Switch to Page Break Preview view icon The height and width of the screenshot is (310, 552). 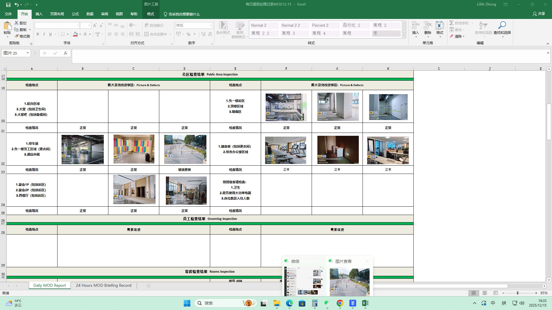coord(495,293)
